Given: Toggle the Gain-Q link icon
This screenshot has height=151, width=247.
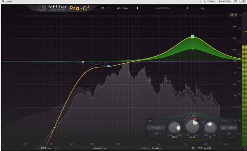Looking at the screenshot, I should tap(203, 122).
